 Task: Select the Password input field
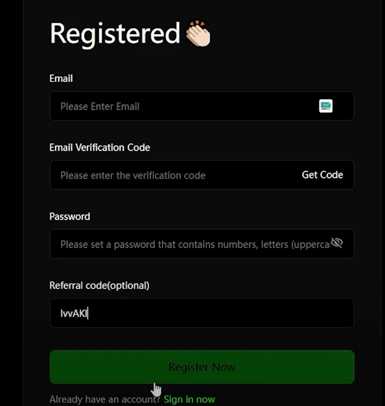coord(202,244)
